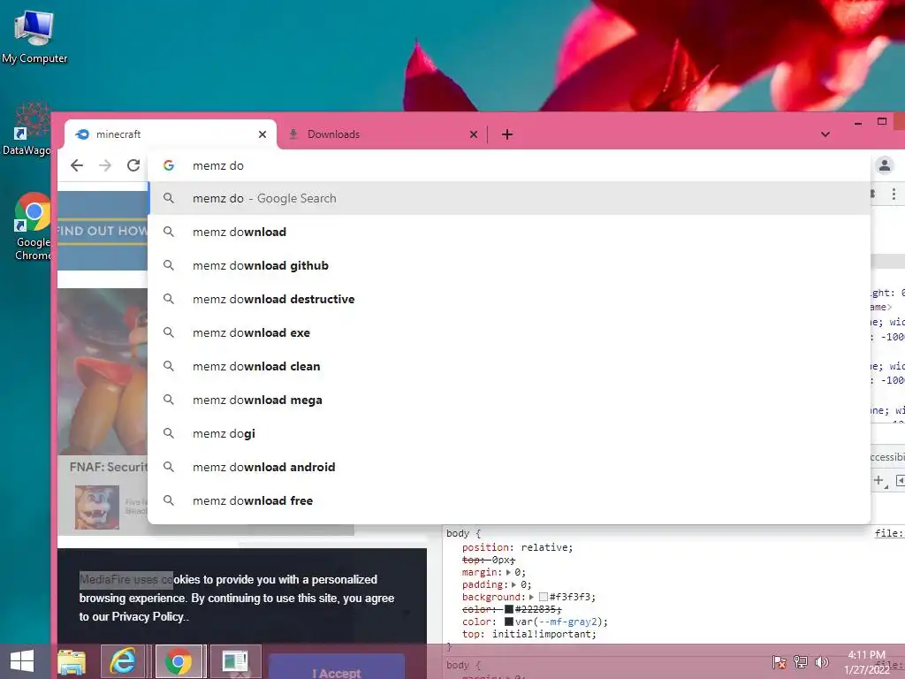905x679 pixels.
Task: Launch Internet Explorer from the taskbar
Action: click(123, 661)
